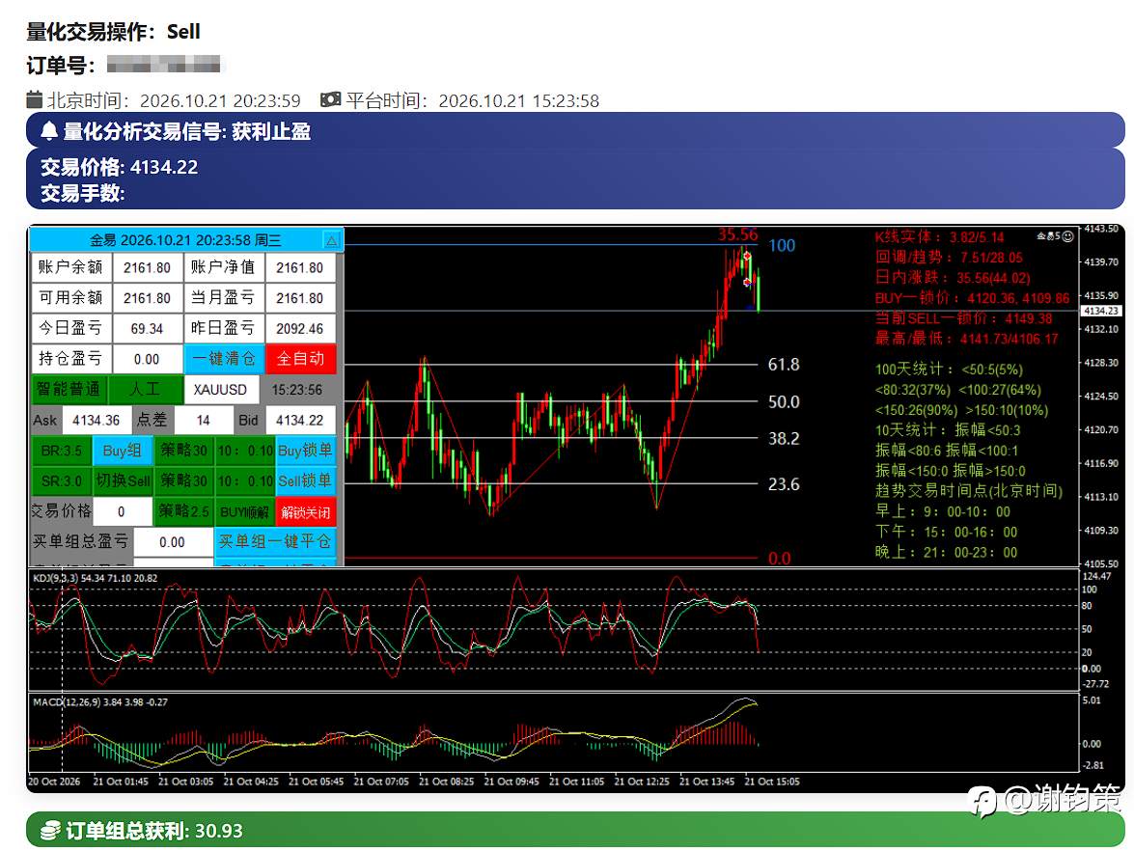Click the MACD(12,26,9) indicator label
Screen dimensions: 1134x851
pos(99,702)
